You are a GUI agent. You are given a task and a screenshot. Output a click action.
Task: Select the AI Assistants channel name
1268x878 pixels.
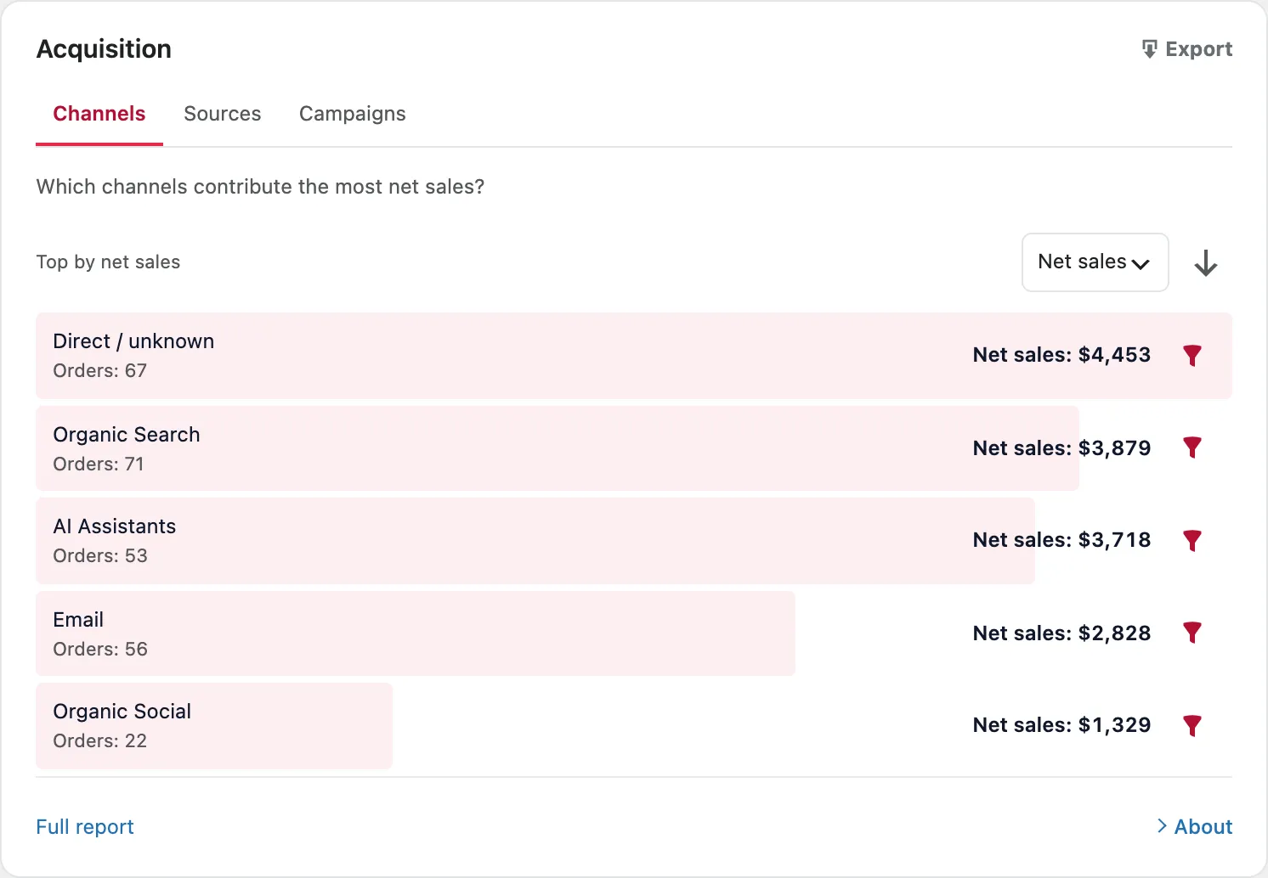tap(115, 526)
